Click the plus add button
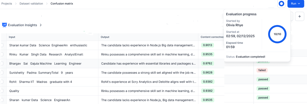 tap(299, 16)
